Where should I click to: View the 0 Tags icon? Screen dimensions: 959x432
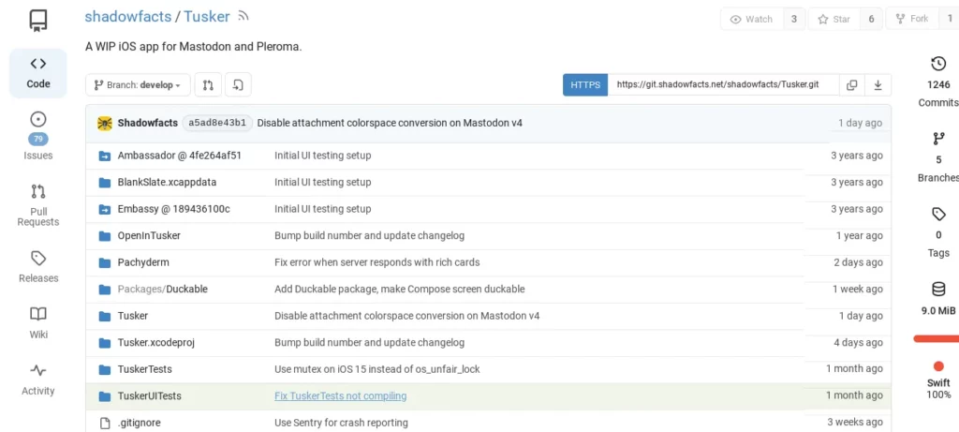coord(938,215)
